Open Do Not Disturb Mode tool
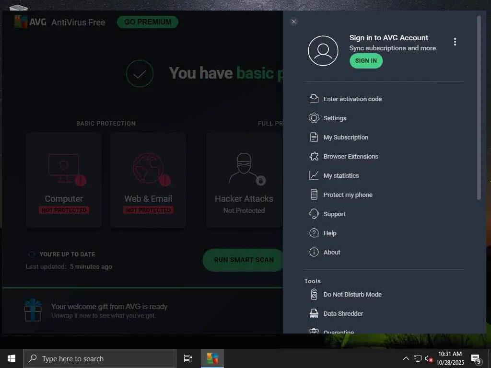The height and width of the screenshot is (368, 491). 352,295
